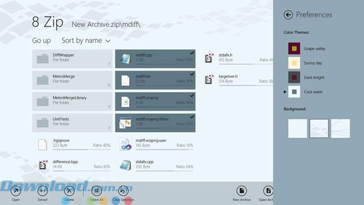The width and height of the screenshot is (364, 205).
Task: Click the stdafx.cpp notebook file icon
Action: click(x=126, y=166)
